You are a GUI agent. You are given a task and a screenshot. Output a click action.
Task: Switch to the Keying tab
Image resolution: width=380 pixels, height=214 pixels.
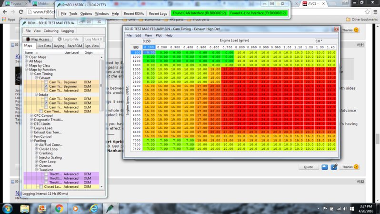(x=59, y=46)
